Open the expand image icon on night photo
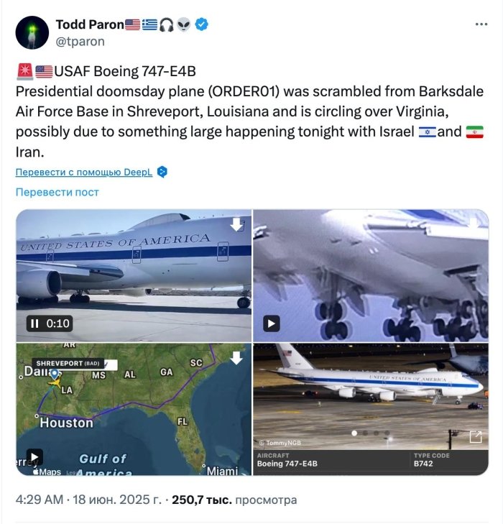The height and width of the screenshot is (524, 503). [x=476, y=436]
